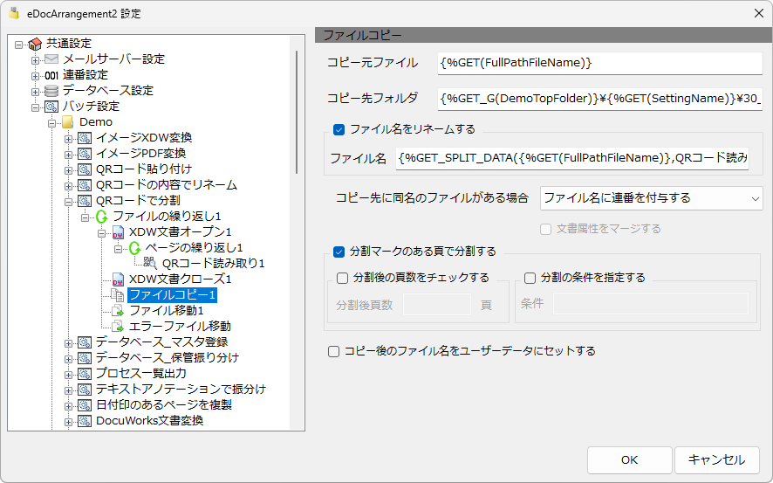The height and width of the screenshot is (483, 773).
Task: Click the データベース_マスタ登録 batch icon
Action: 85,342
